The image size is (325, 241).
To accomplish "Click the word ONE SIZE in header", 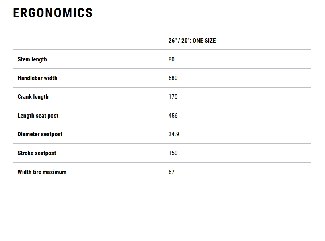I will pos(204,41).
